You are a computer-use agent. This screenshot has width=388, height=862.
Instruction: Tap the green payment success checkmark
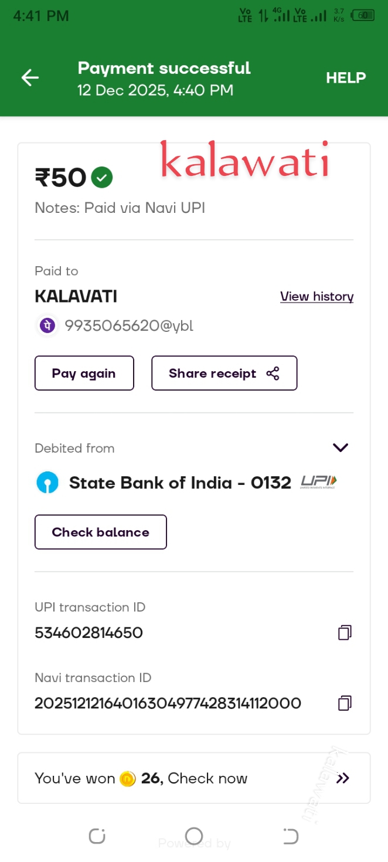tap(103, 177)
